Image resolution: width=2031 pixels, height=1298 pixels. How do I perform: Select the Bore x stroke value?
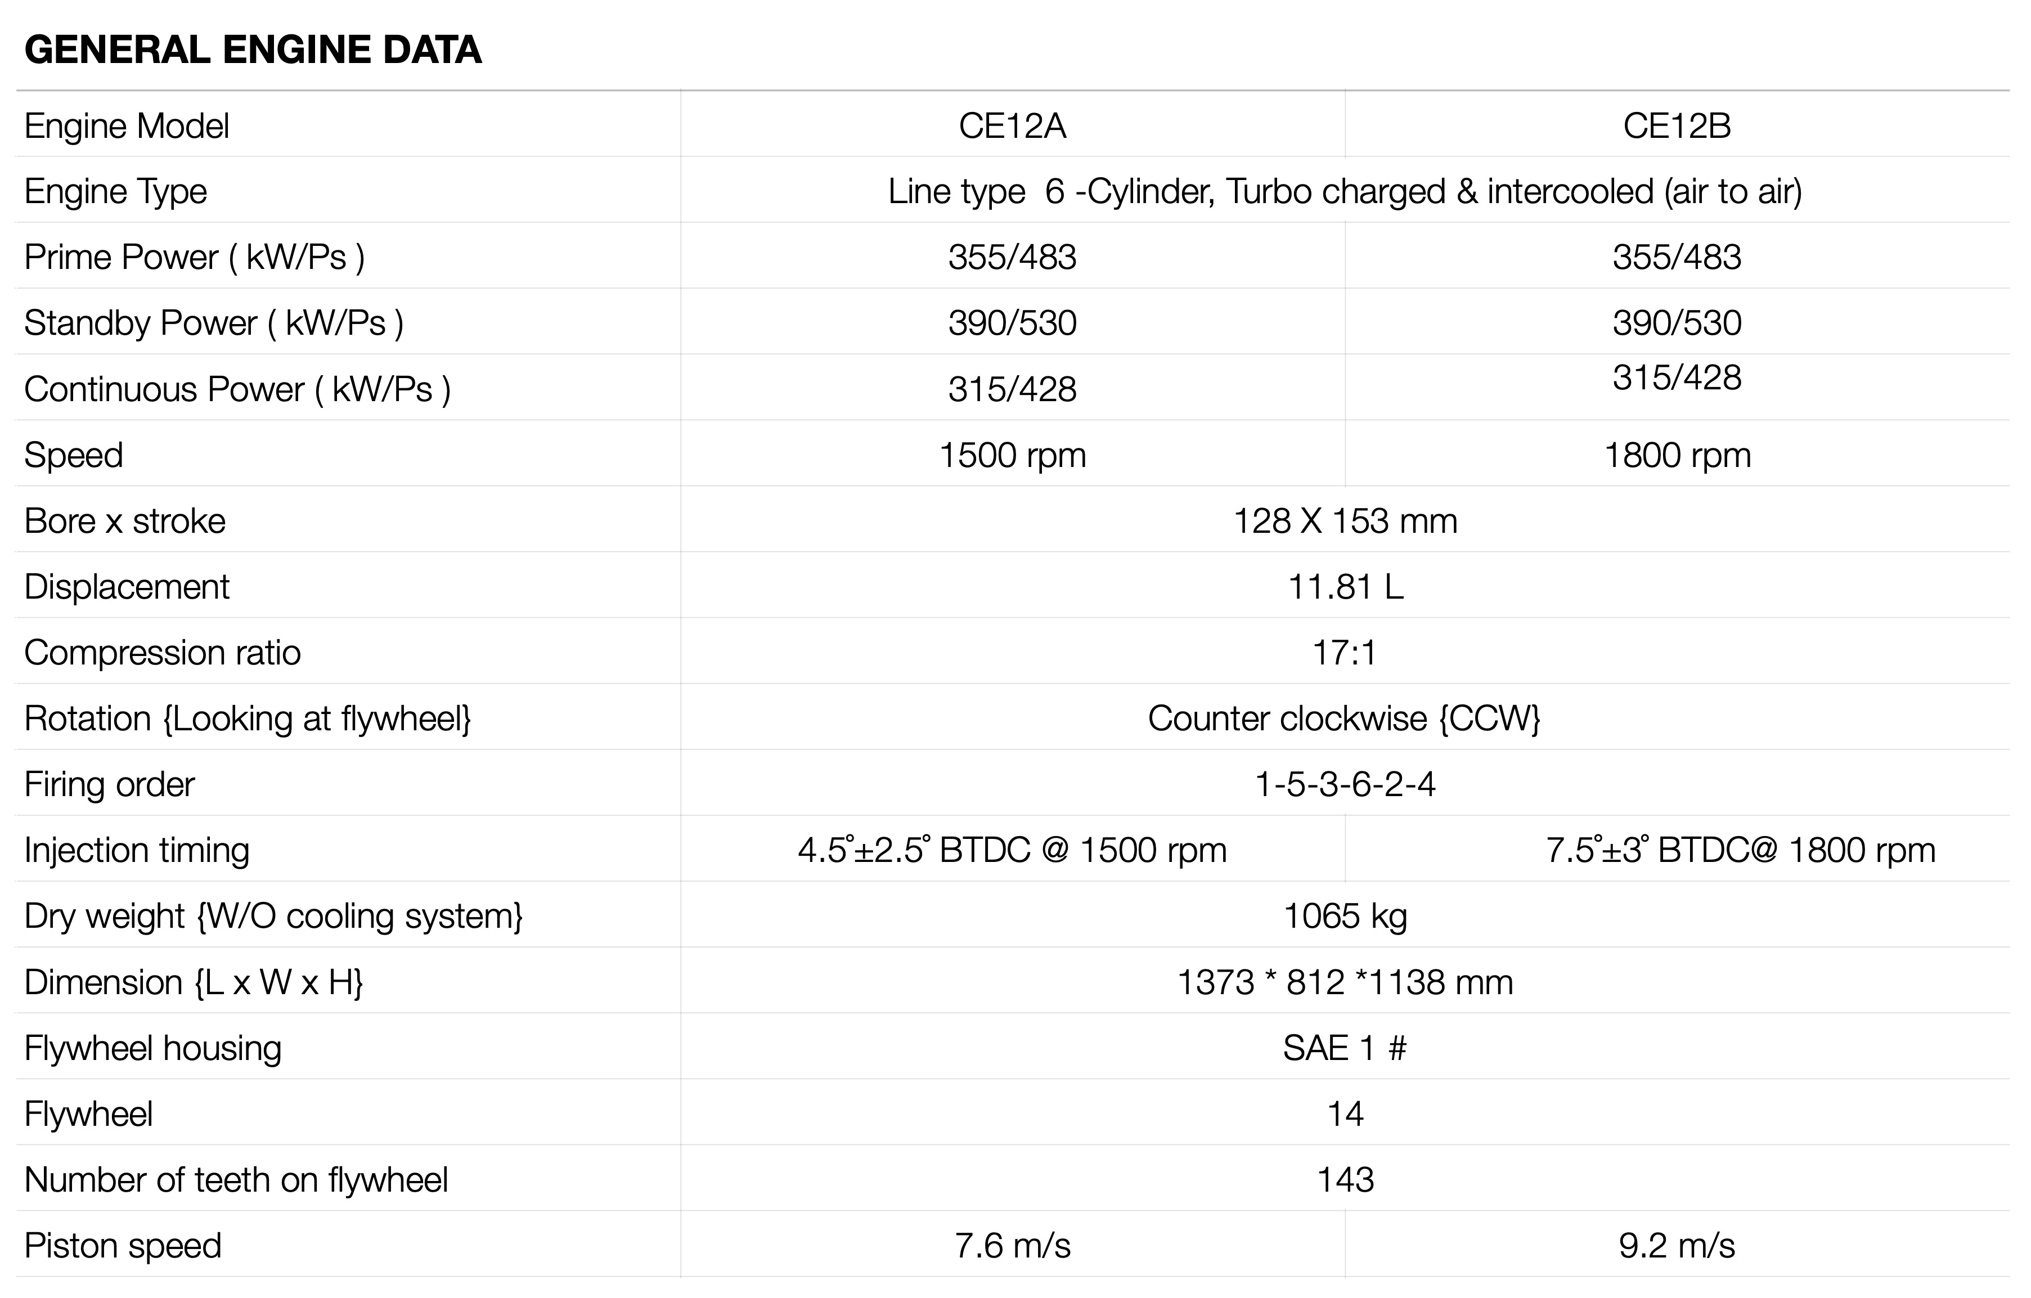[1345, 521]
